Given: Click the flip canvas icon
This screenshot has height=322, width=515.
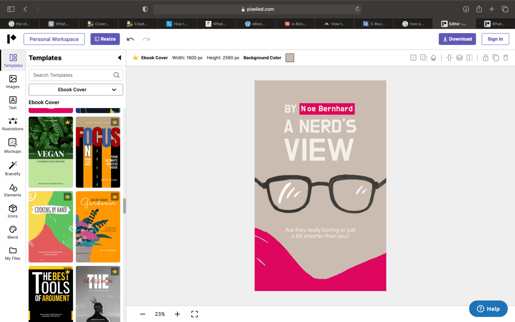Looking at the screenshot, I should point(469,58).
